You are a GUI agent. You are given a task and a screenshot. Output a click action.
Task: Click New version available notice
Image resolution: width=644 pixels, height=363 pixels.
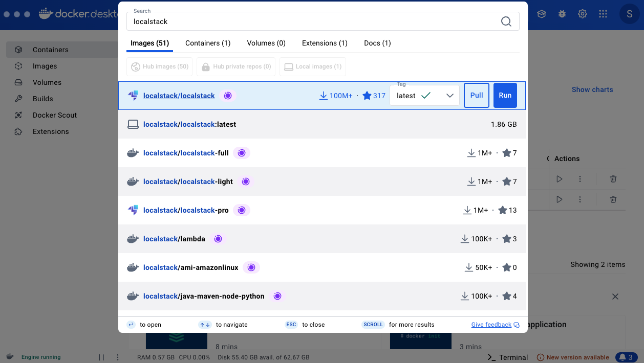(573, 357)
